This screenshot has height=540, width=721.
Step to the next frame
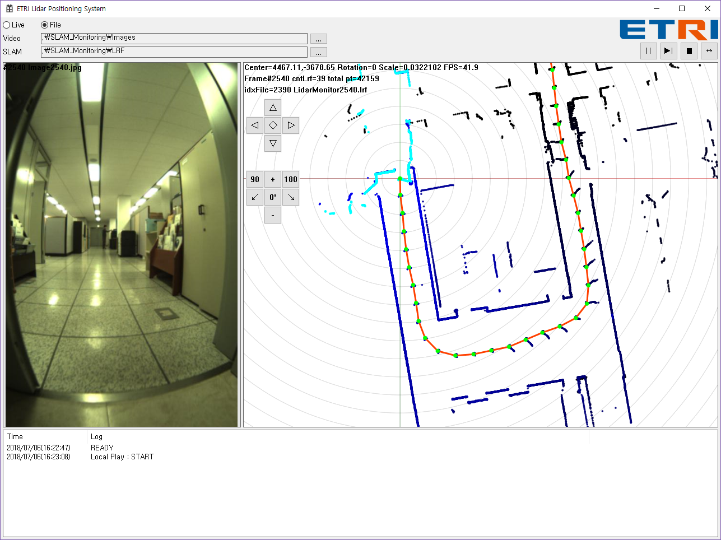[x=668, y=51]
